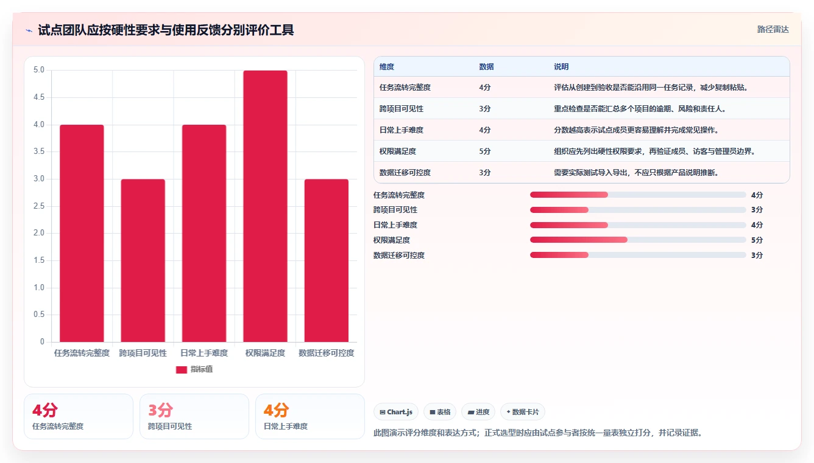Click the 5分 table cell
814x463 pixels.
pyautogui.click(x=485, y=151)
